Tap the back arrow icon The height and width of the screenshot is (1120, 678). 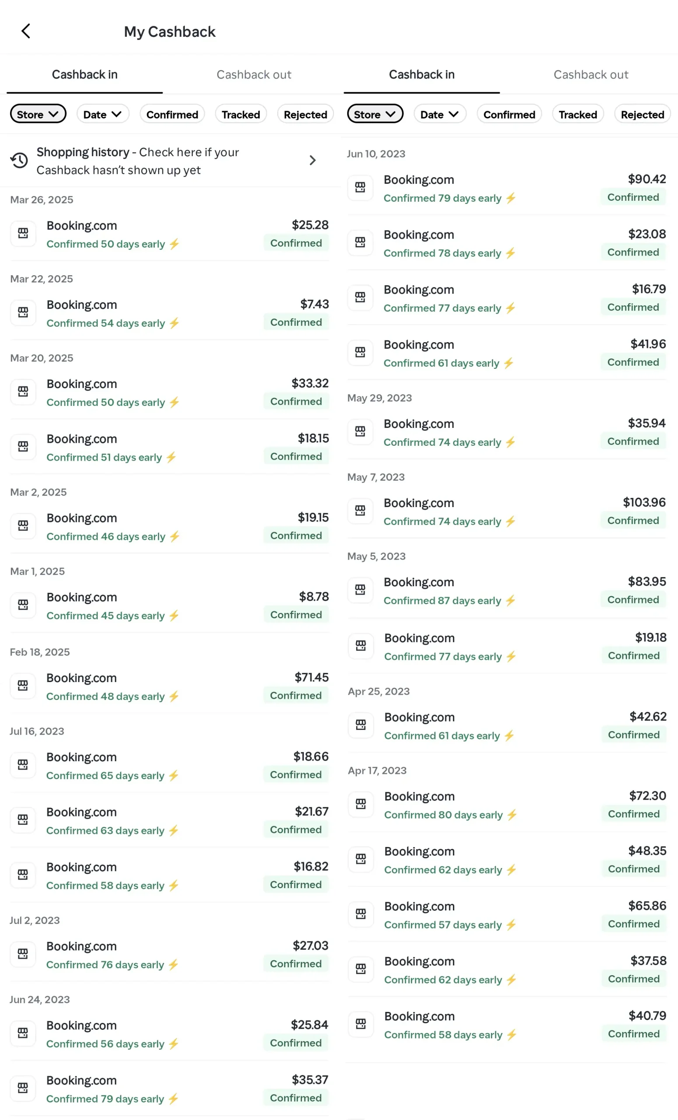point(26,31)
